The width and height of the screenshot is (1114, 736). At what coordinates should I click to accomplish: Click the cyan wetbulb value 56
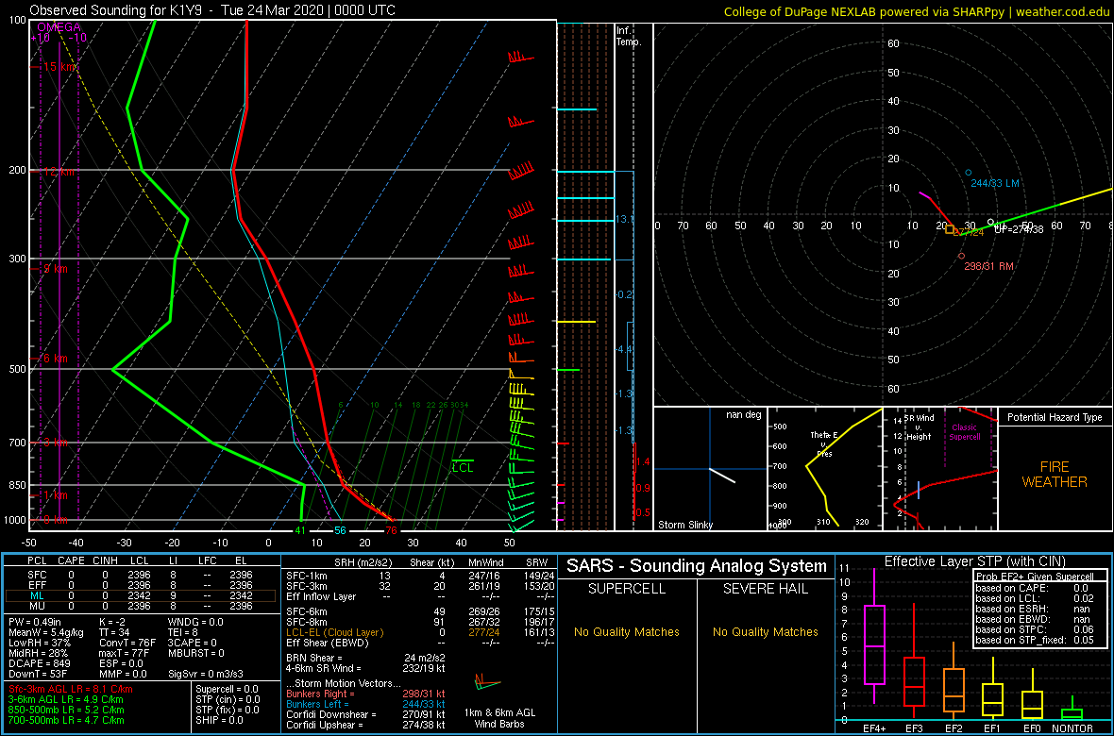(340, 530)
